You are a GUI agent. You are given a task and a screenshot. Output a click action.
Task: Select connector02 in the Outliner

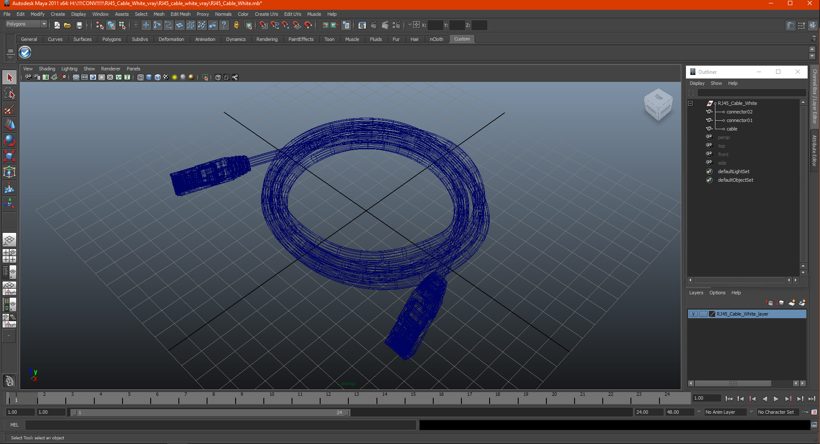pos(739,112)
